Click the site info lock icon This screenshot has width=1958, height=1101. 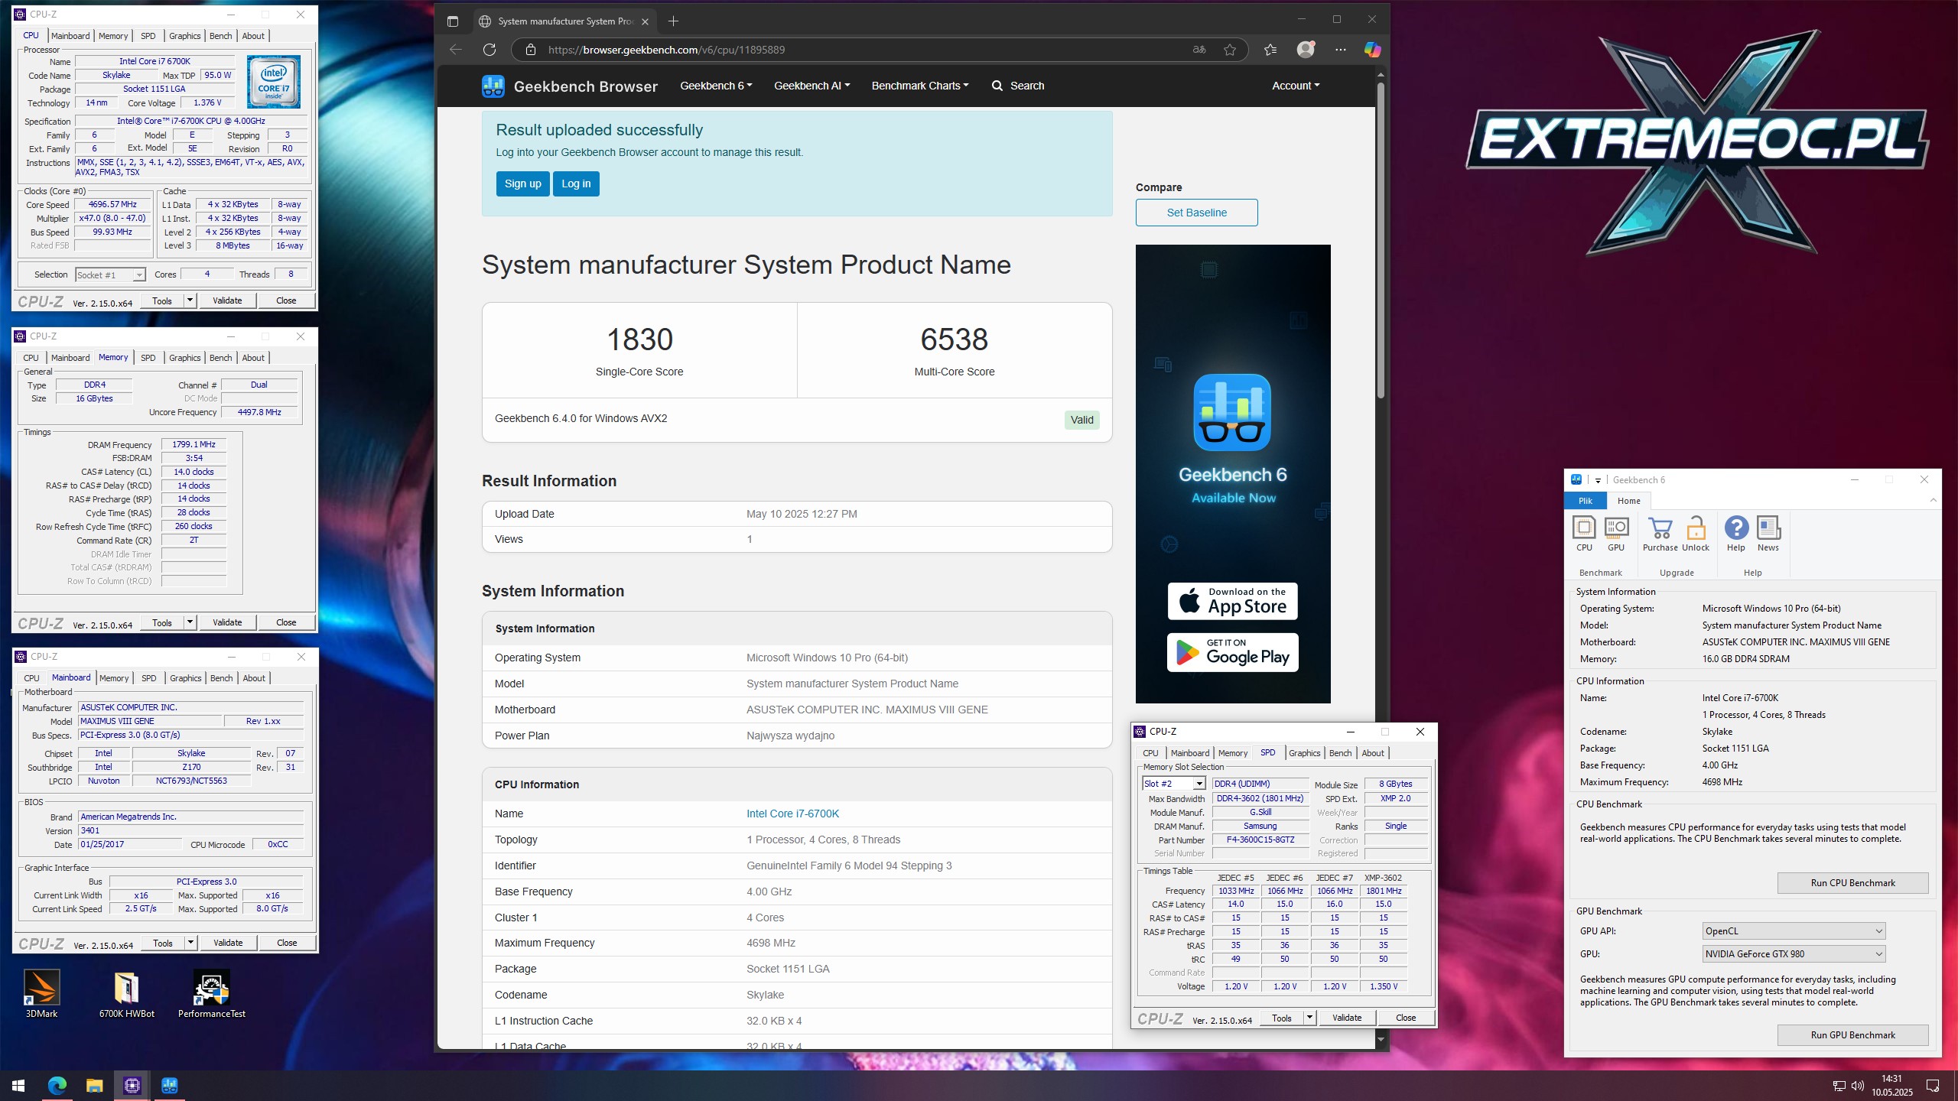pyautogui.click(x=530, y=50)
